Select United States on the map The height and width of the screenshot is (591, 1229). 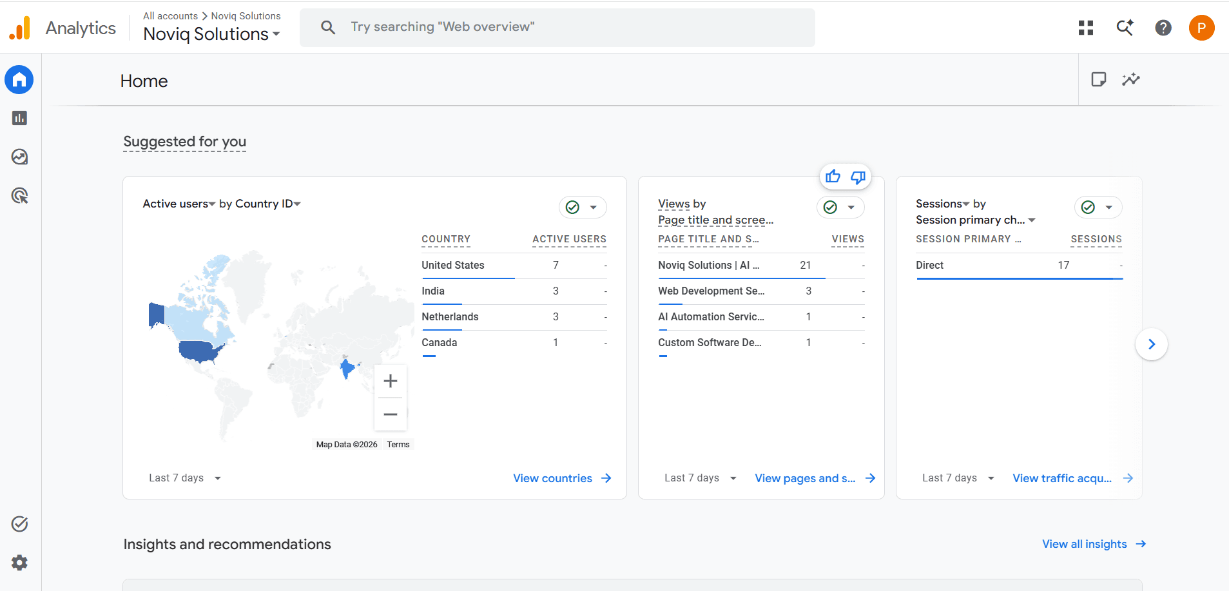pyautogui.click(x=200, y=352)
